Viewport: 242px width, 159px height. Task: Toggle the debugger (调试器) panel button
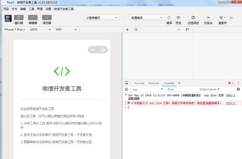click(47, 18)
